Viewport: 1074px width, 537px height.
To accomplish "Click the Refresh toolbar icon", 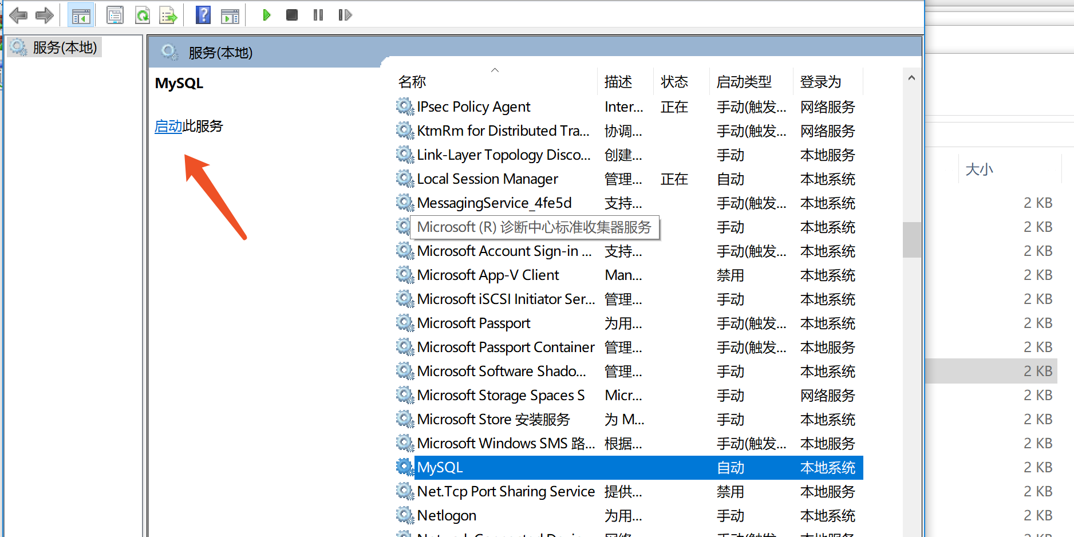I will click(142, 15).
